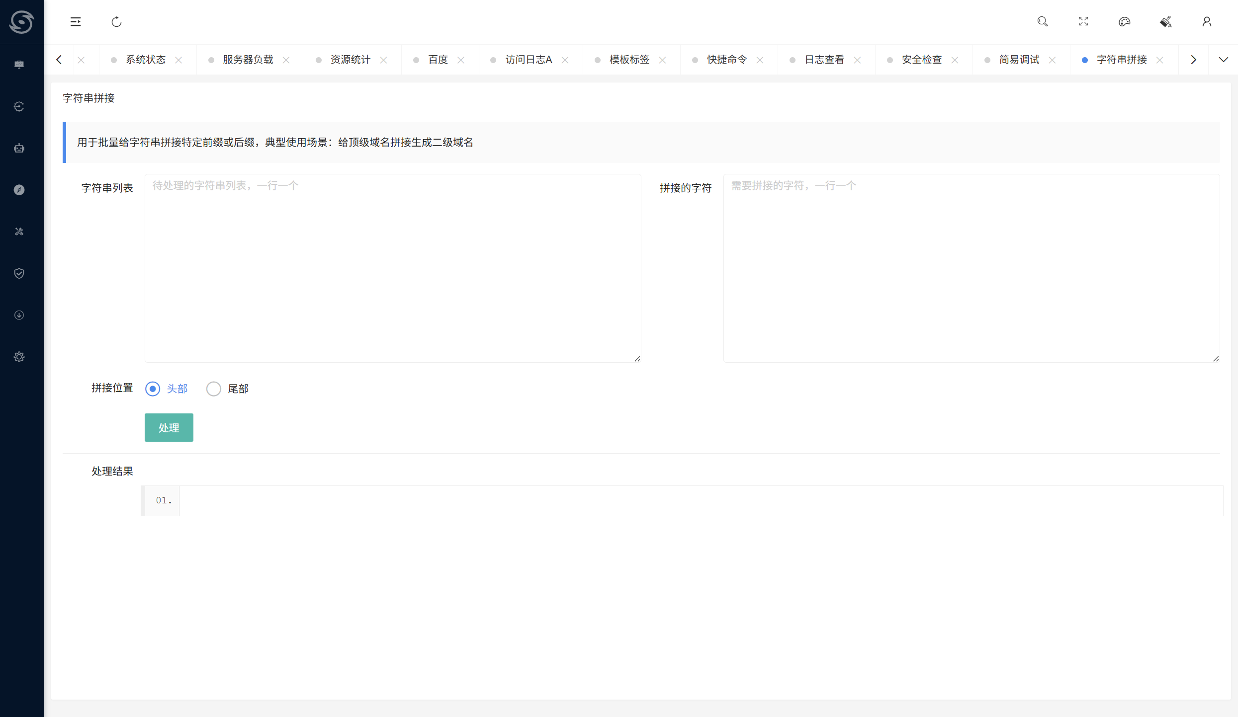
Task: Open the tab options dropdown chevron
Action: point(1224,60)
